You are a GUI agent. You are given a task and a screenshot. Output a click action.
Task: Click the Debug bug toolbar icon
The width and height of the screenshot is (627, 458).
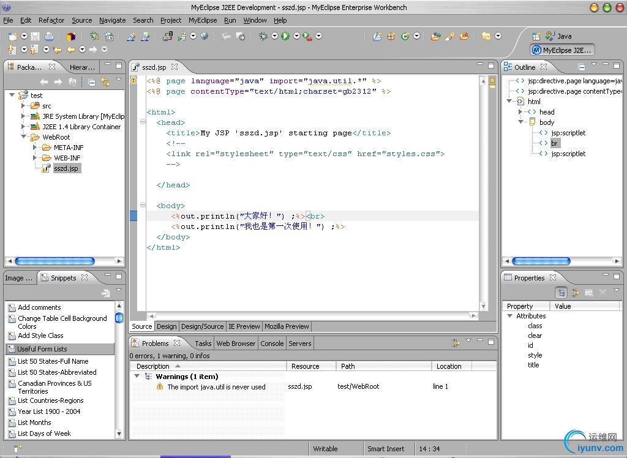click(x=263, y=36)
